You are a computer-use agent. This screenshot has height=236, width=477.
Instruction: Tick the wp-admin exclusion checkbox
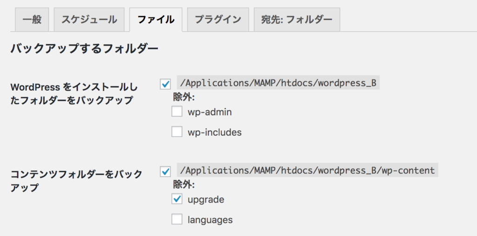click(177, 111)
